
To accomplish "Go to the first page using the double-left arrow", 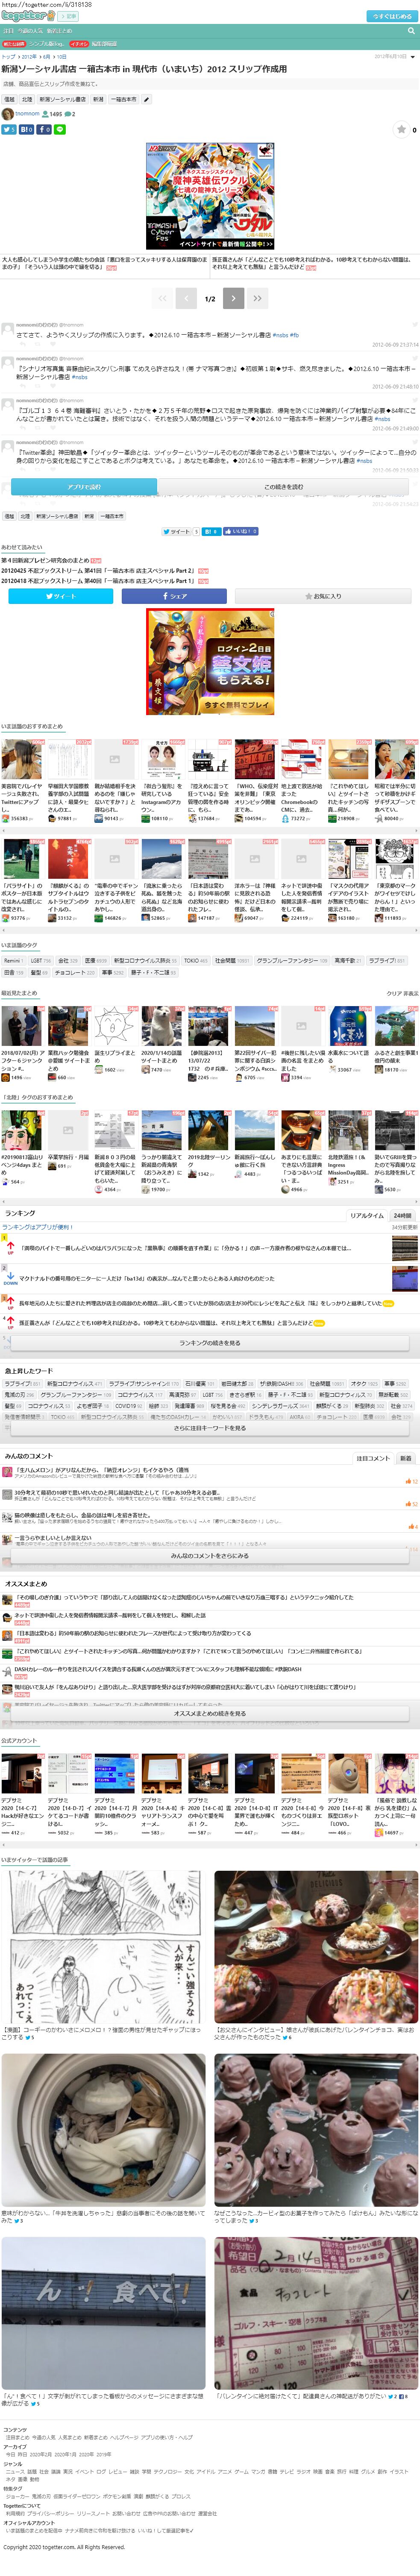I will [x=162, y=298].
